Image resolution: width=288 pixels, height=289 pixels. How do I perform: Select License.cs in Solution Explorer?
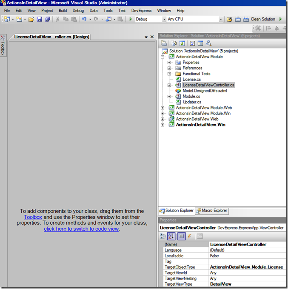(191, 80)
